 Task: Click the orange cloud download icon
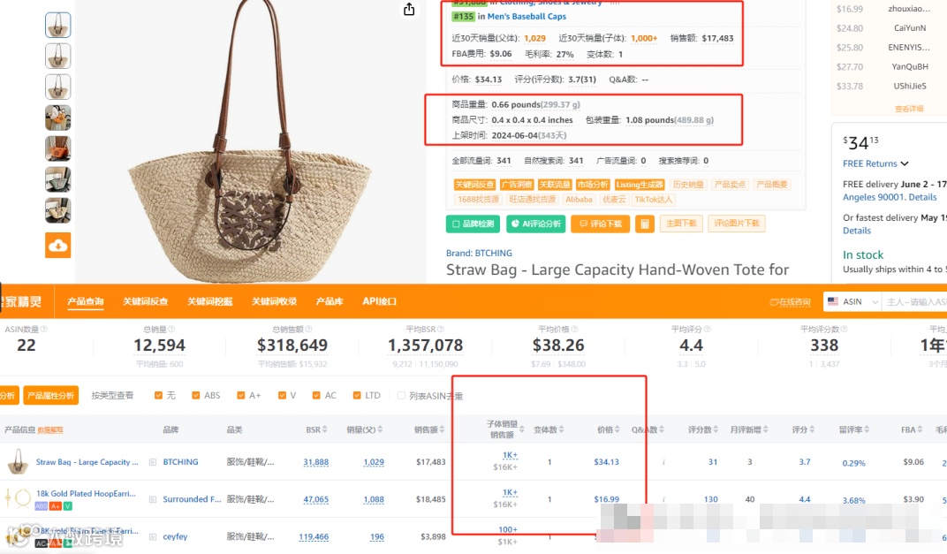[x=58, y=246]
